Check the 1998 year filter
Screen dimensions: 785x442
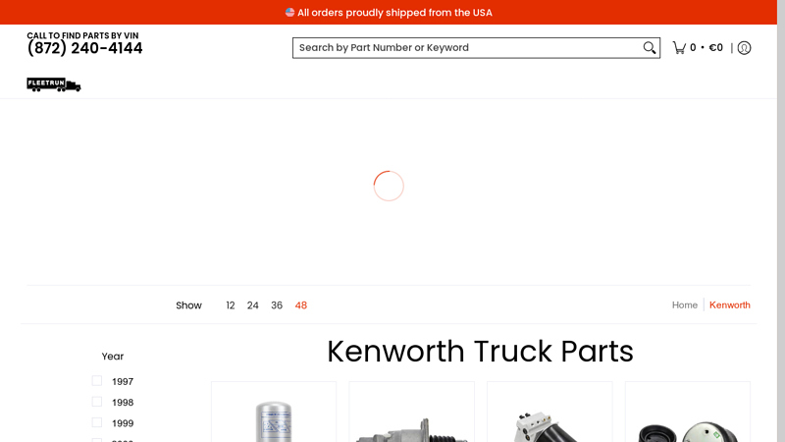(96, 402)
